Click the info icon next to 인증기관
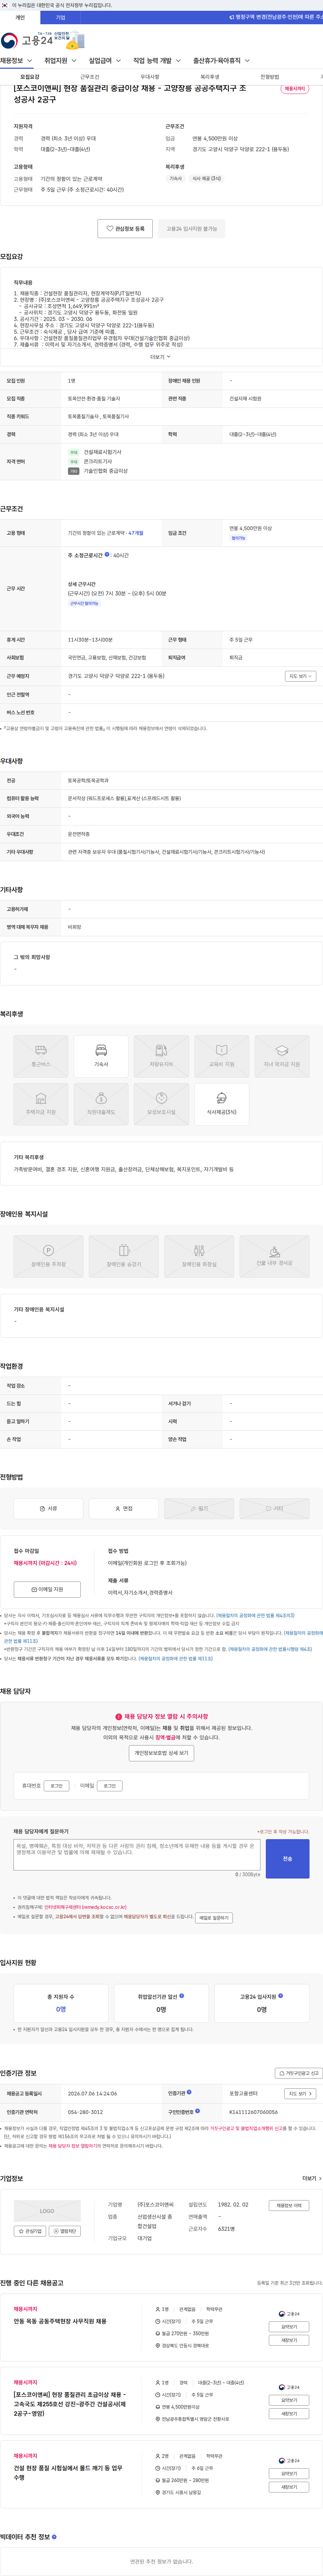This screenshot has height=2576, width=323. [189, 2092]
